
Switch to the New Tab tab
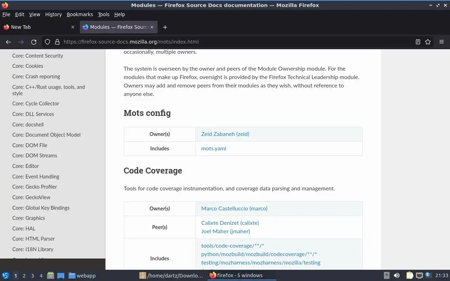pos(39,27)
